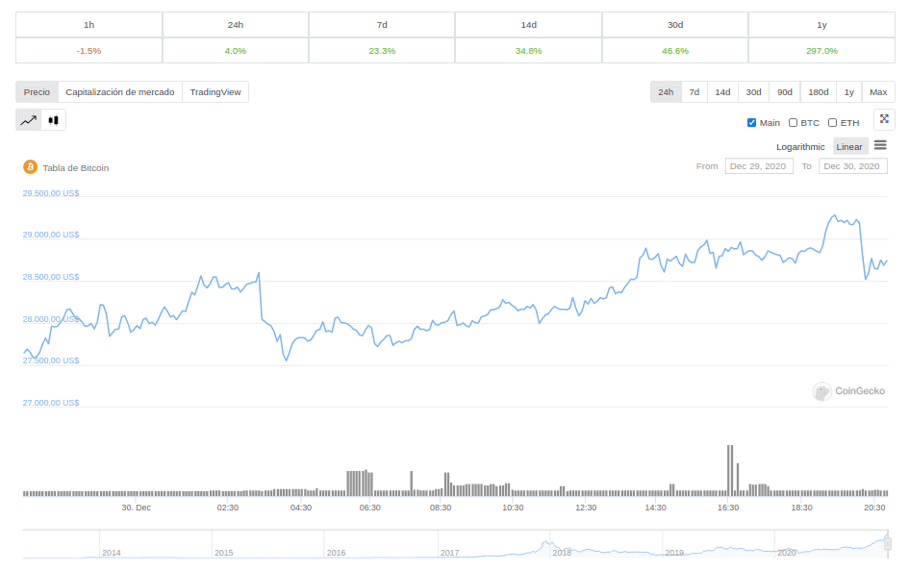Switch scale to Logarithmic
909x571 pixels.
tap(800, 146)
